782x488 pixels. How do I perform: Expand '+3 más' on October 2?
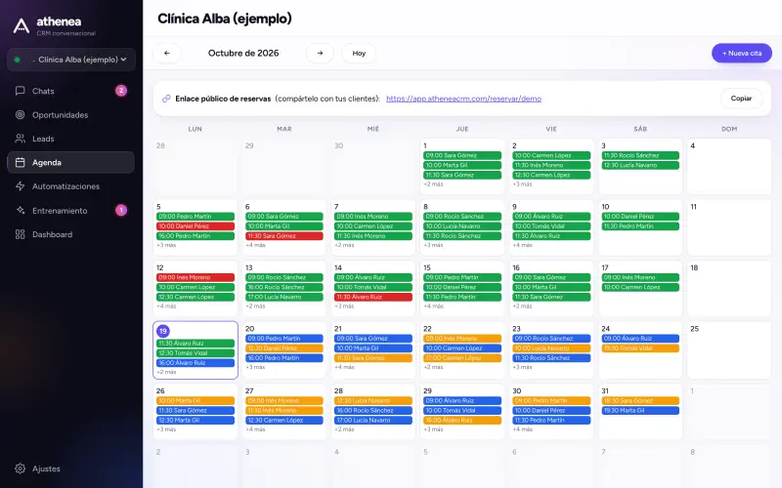523,184
